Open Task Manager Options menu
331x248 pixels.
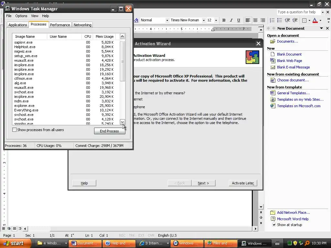point(21,16)
